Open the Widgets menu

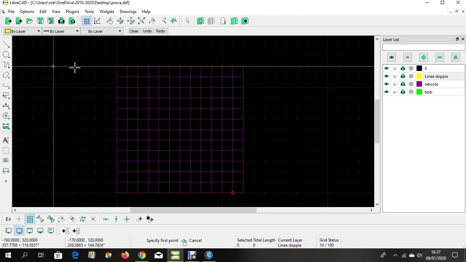pyautogui.click(x=107, y=12)
